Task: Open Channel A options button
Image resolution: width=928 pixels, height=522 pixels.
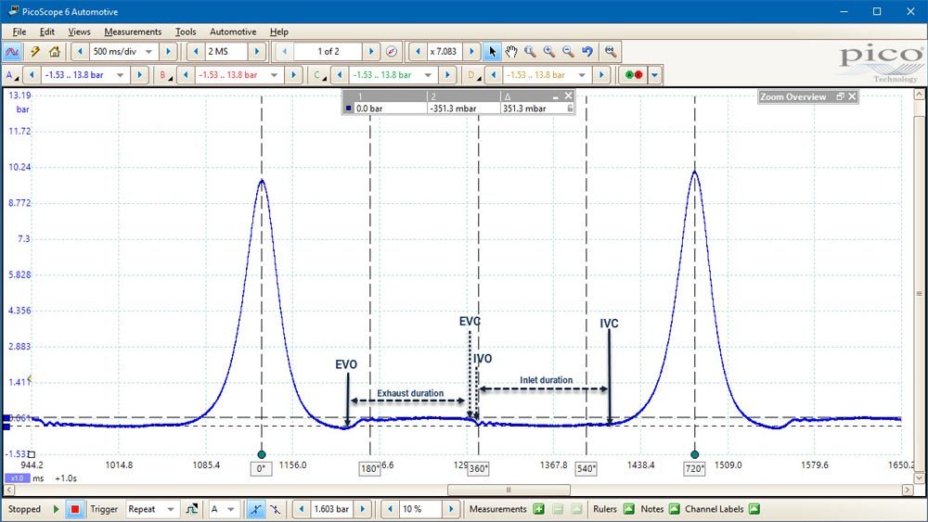Action: tap(11, 75)
